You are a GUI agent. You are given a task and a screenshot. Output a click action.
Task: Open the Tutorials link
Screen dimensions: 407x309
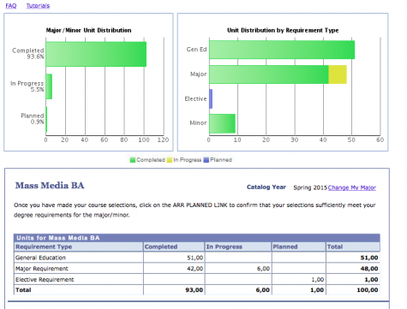[x=38, y=6]
